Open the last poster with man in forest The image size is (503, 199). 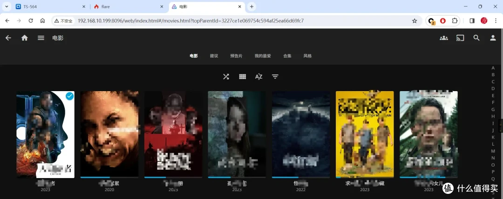[x=428, y=134]
